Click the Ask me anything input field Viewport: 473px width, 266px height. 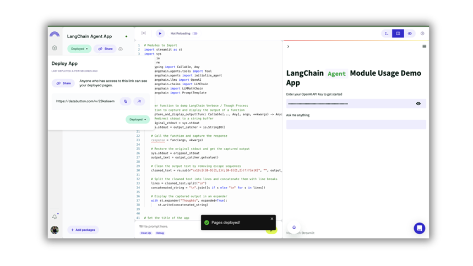click(356, 124)
